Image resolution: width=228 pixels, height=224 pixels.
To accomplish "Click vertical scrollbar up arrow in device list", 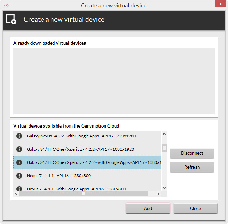I will tap(164, 134).
